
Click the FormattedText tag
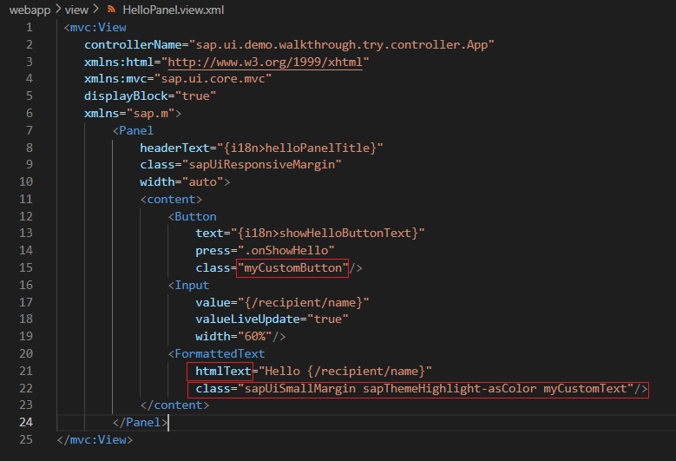(216, 354)
